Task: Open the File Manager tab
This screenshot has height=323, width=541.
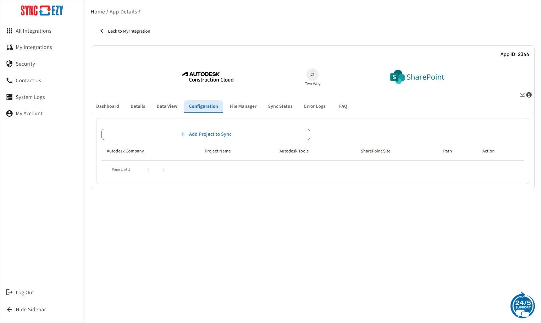Action: tap(243, 106)
